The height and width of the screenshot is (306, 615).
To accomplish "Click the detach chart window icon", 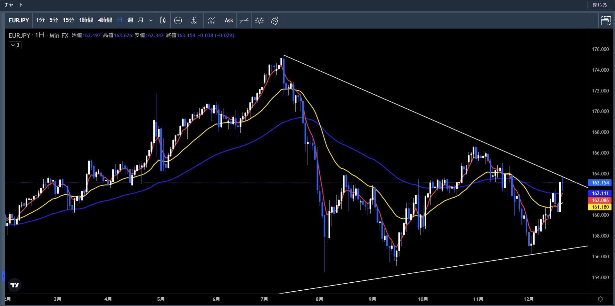I will pyautogui.click(x=606, y=20).
